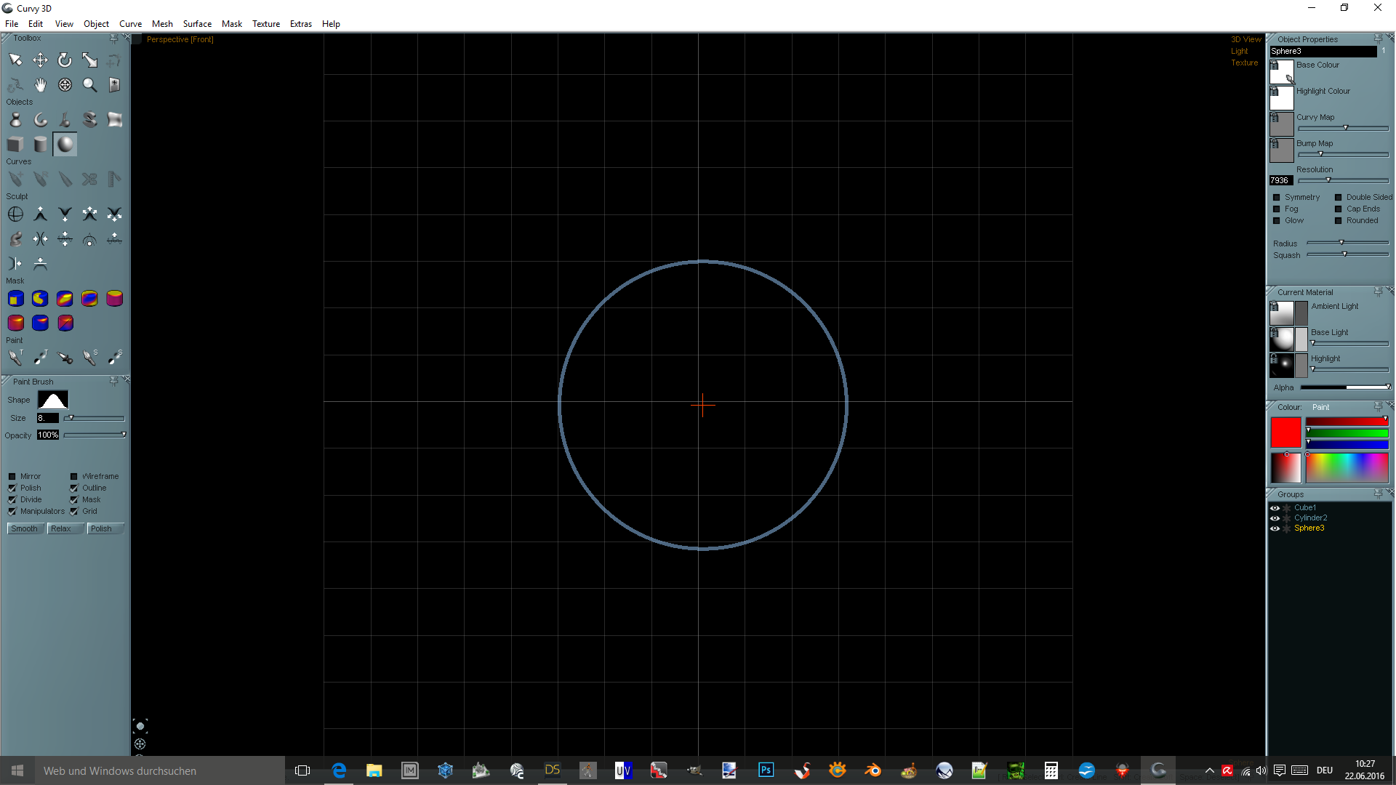This screenshot has width=1396, height=785.
Task: Click the Polish button
Action: 105,529
